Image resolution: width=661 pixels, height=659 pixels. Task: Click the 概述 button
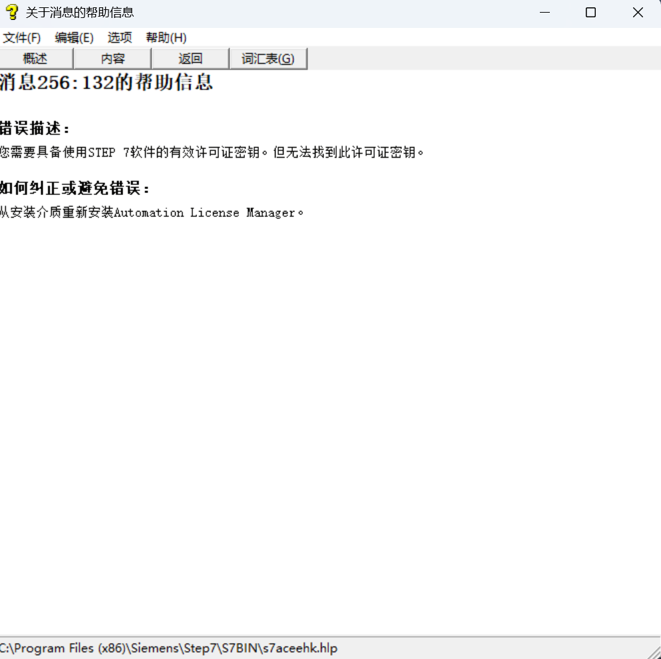(36, 59)
